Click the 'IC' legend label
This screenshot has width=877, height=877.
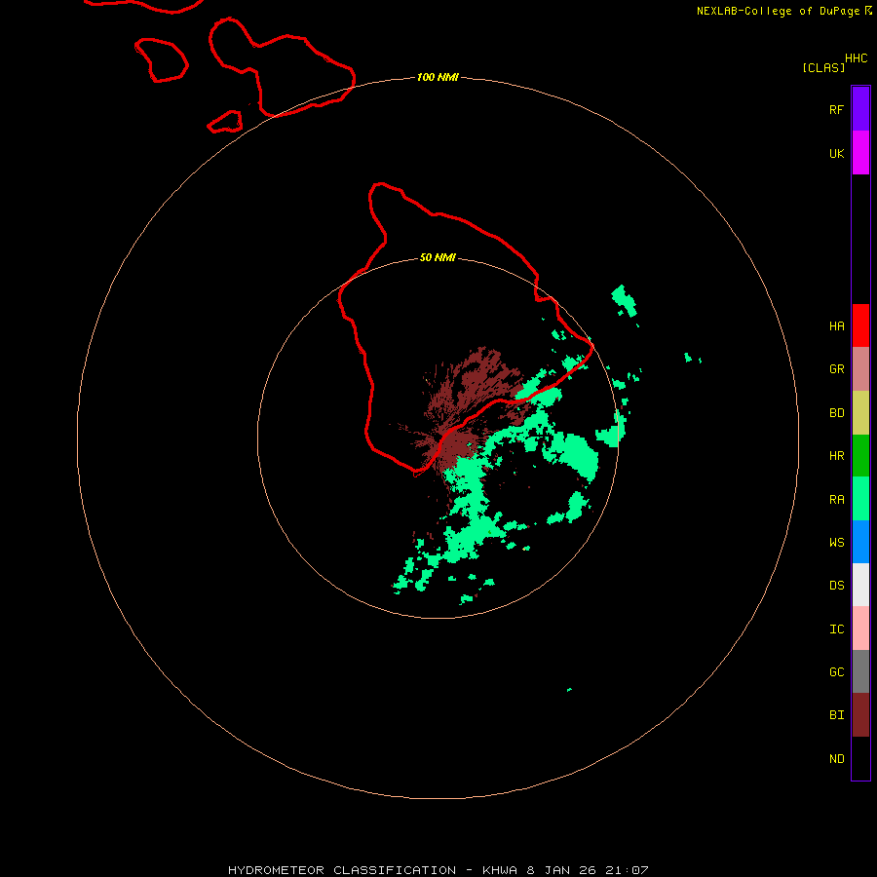click(836, 629)
